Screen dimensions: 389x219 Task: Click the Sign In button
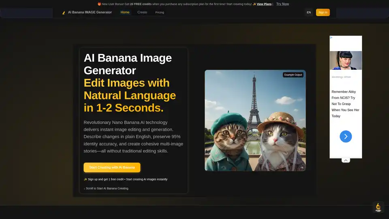(x=323, y=13)
